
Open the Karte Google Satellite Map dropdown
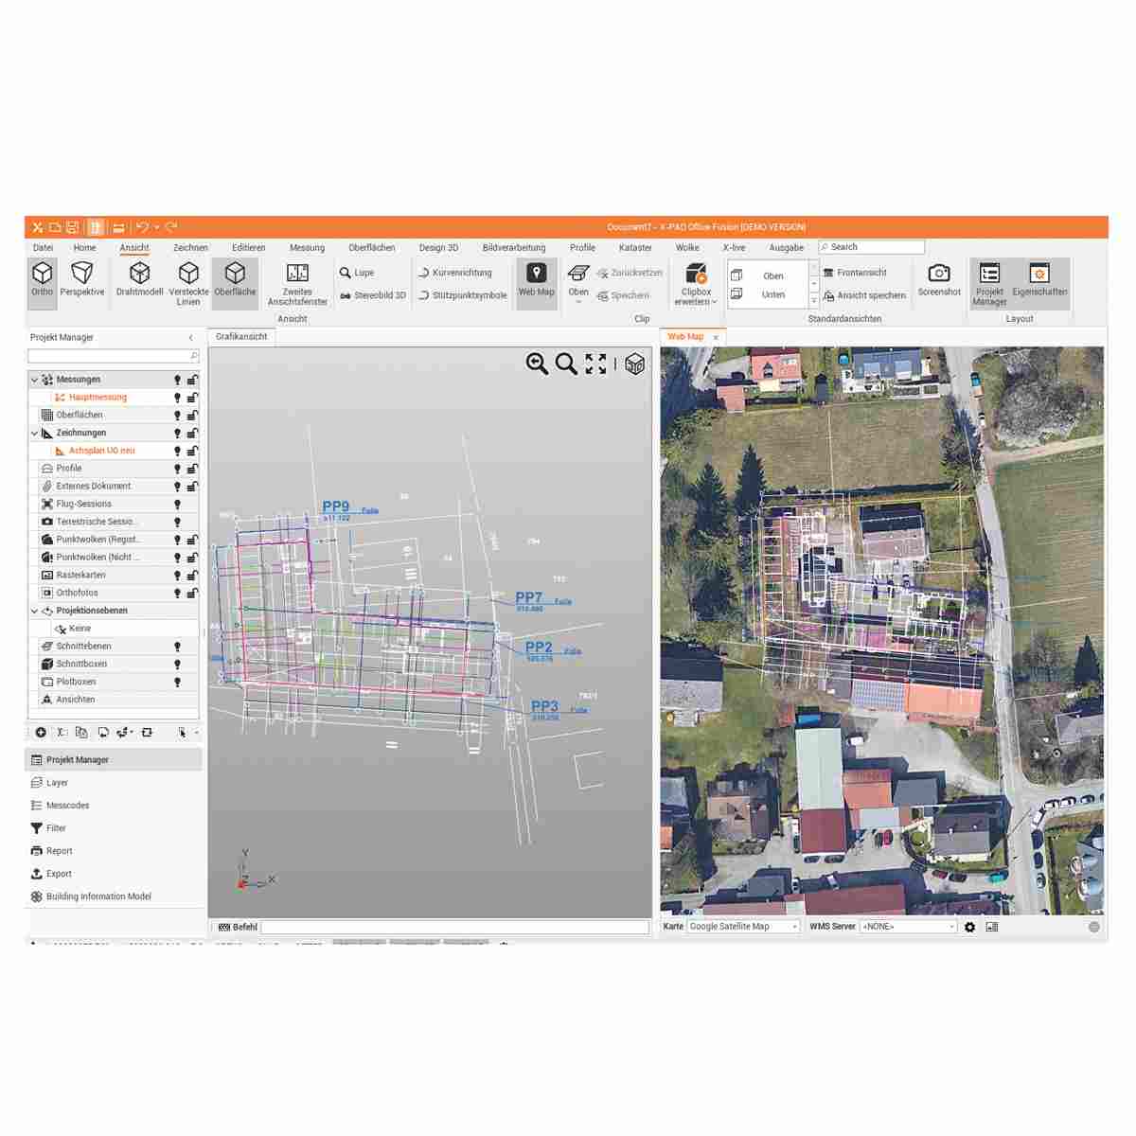pos(743,927)
